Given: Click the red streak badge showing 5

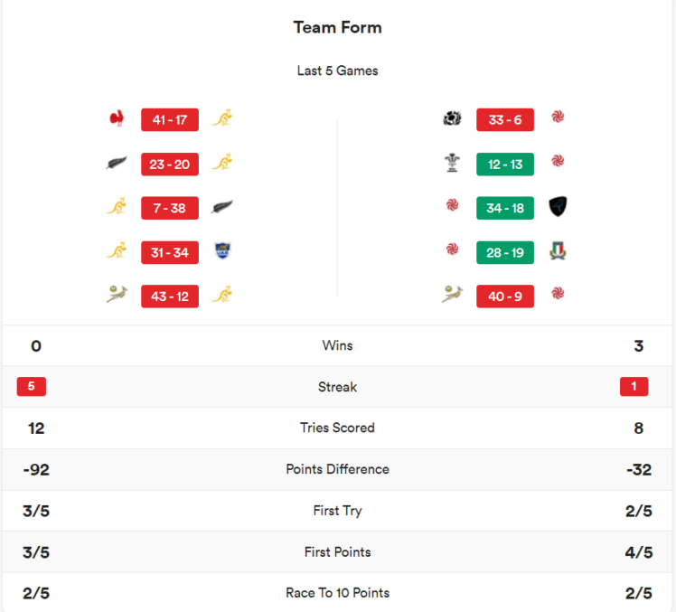Looking at the screenshot, I should click(32, 387).
